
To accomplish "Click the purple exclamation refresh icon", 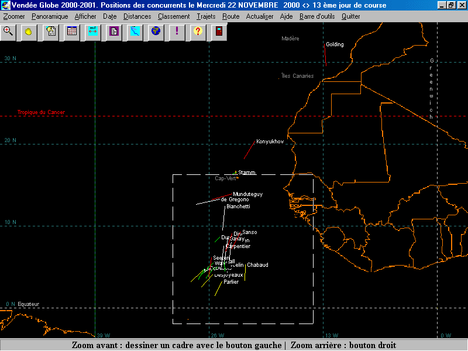I will coord(177,32).
